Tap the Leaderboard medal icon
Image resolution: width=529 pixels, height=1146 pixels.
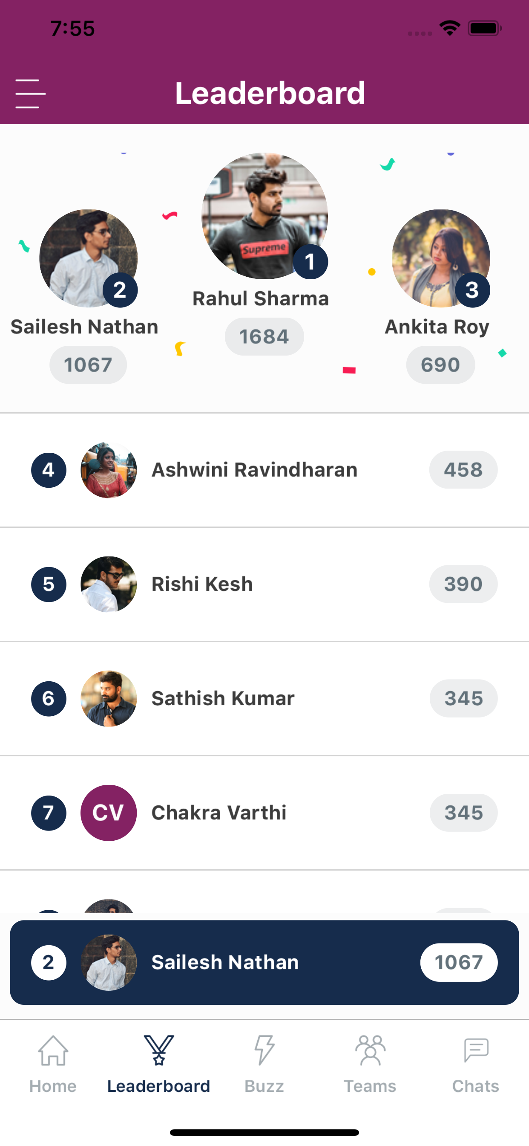pos(159,1050)
